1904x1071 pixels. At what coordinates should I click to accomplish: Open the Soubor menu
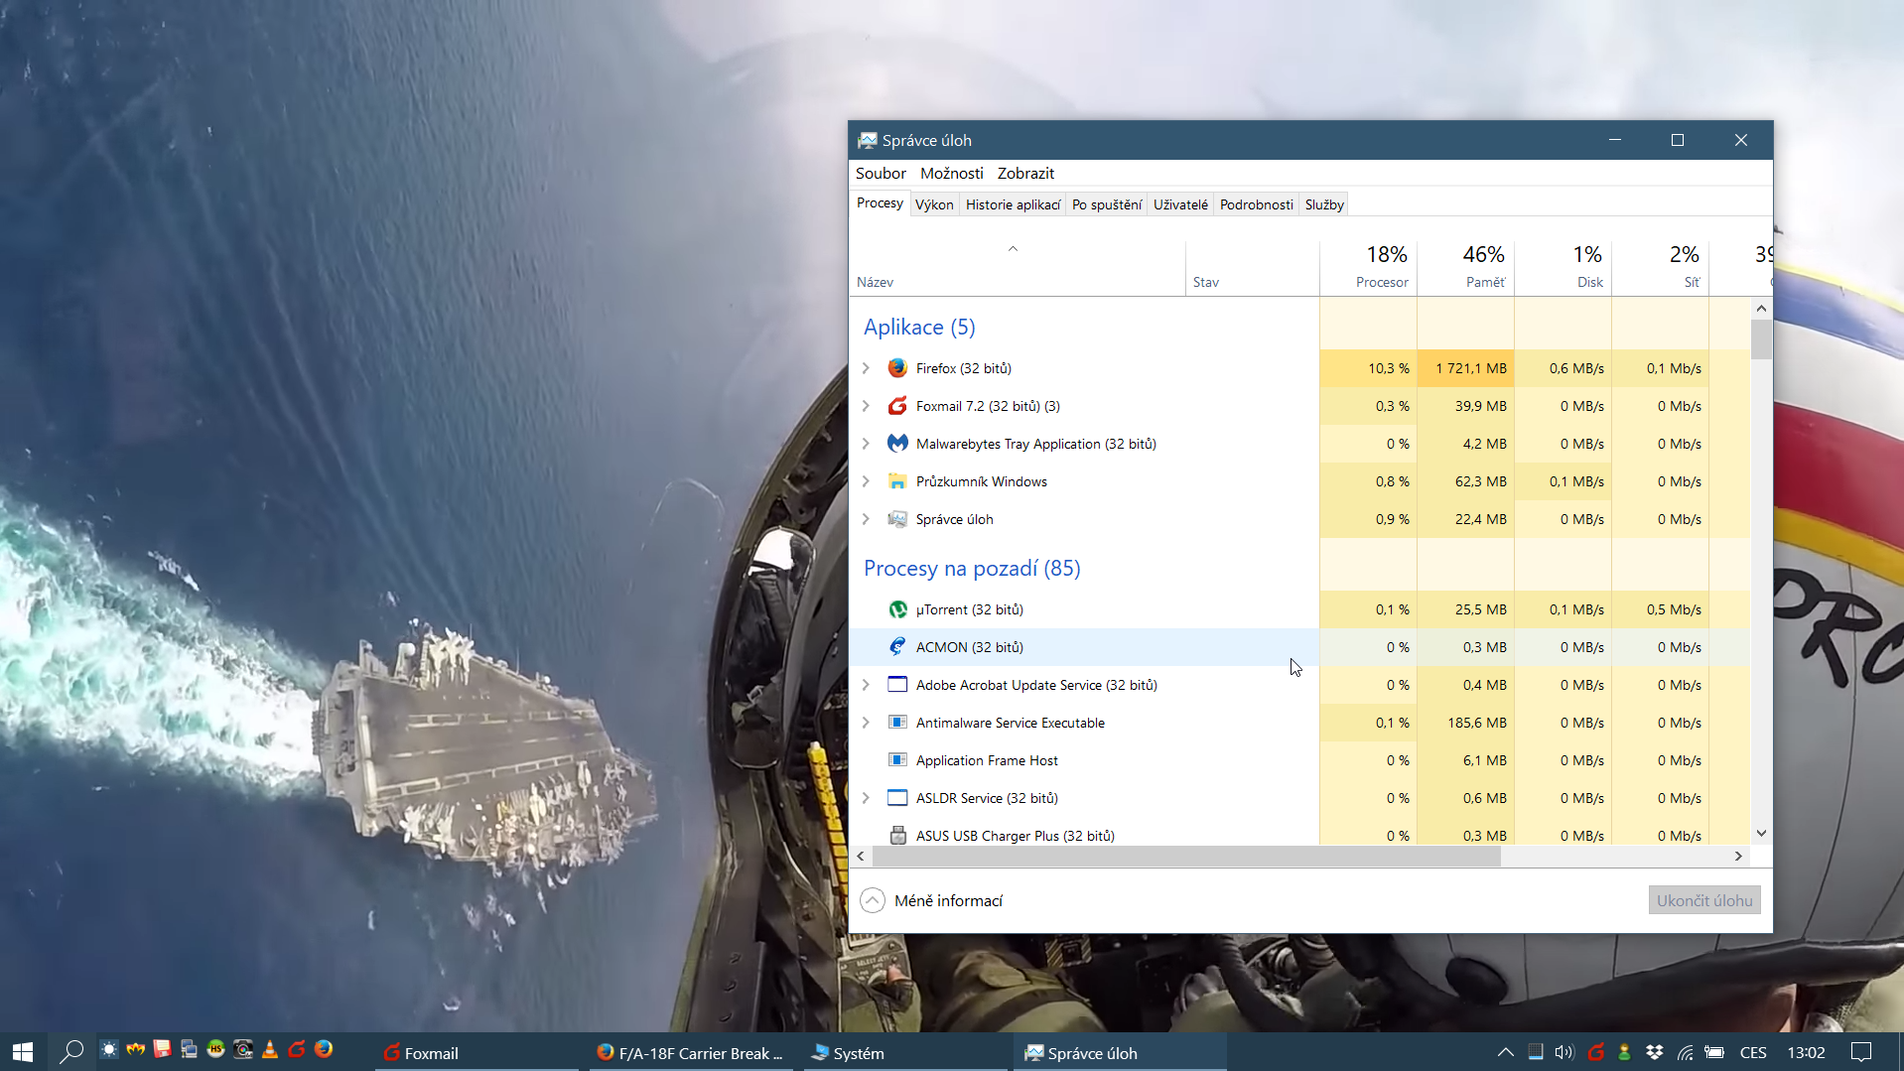(x=881, y=173)
